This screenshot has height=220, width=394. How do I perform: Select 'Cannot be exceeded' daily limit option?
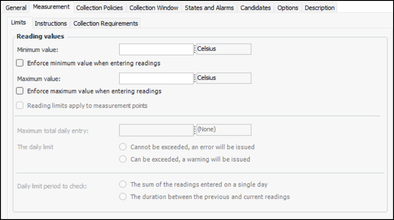[122, 147]
